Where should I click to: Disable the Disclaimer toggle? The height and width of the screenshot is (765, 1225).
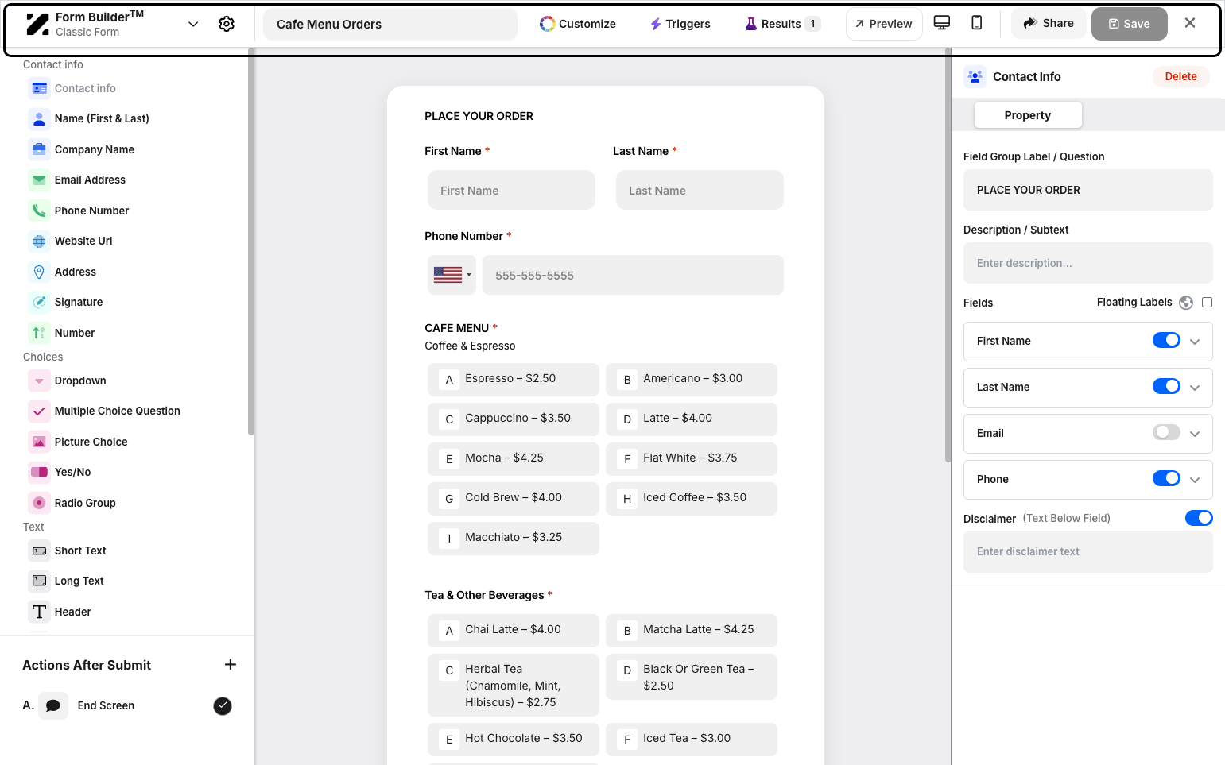(1199, 518)
